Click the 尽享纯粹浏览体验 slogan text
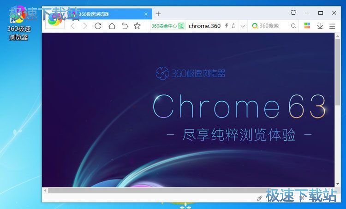Viewport: 346px width, 209px height. pos(239,134)
